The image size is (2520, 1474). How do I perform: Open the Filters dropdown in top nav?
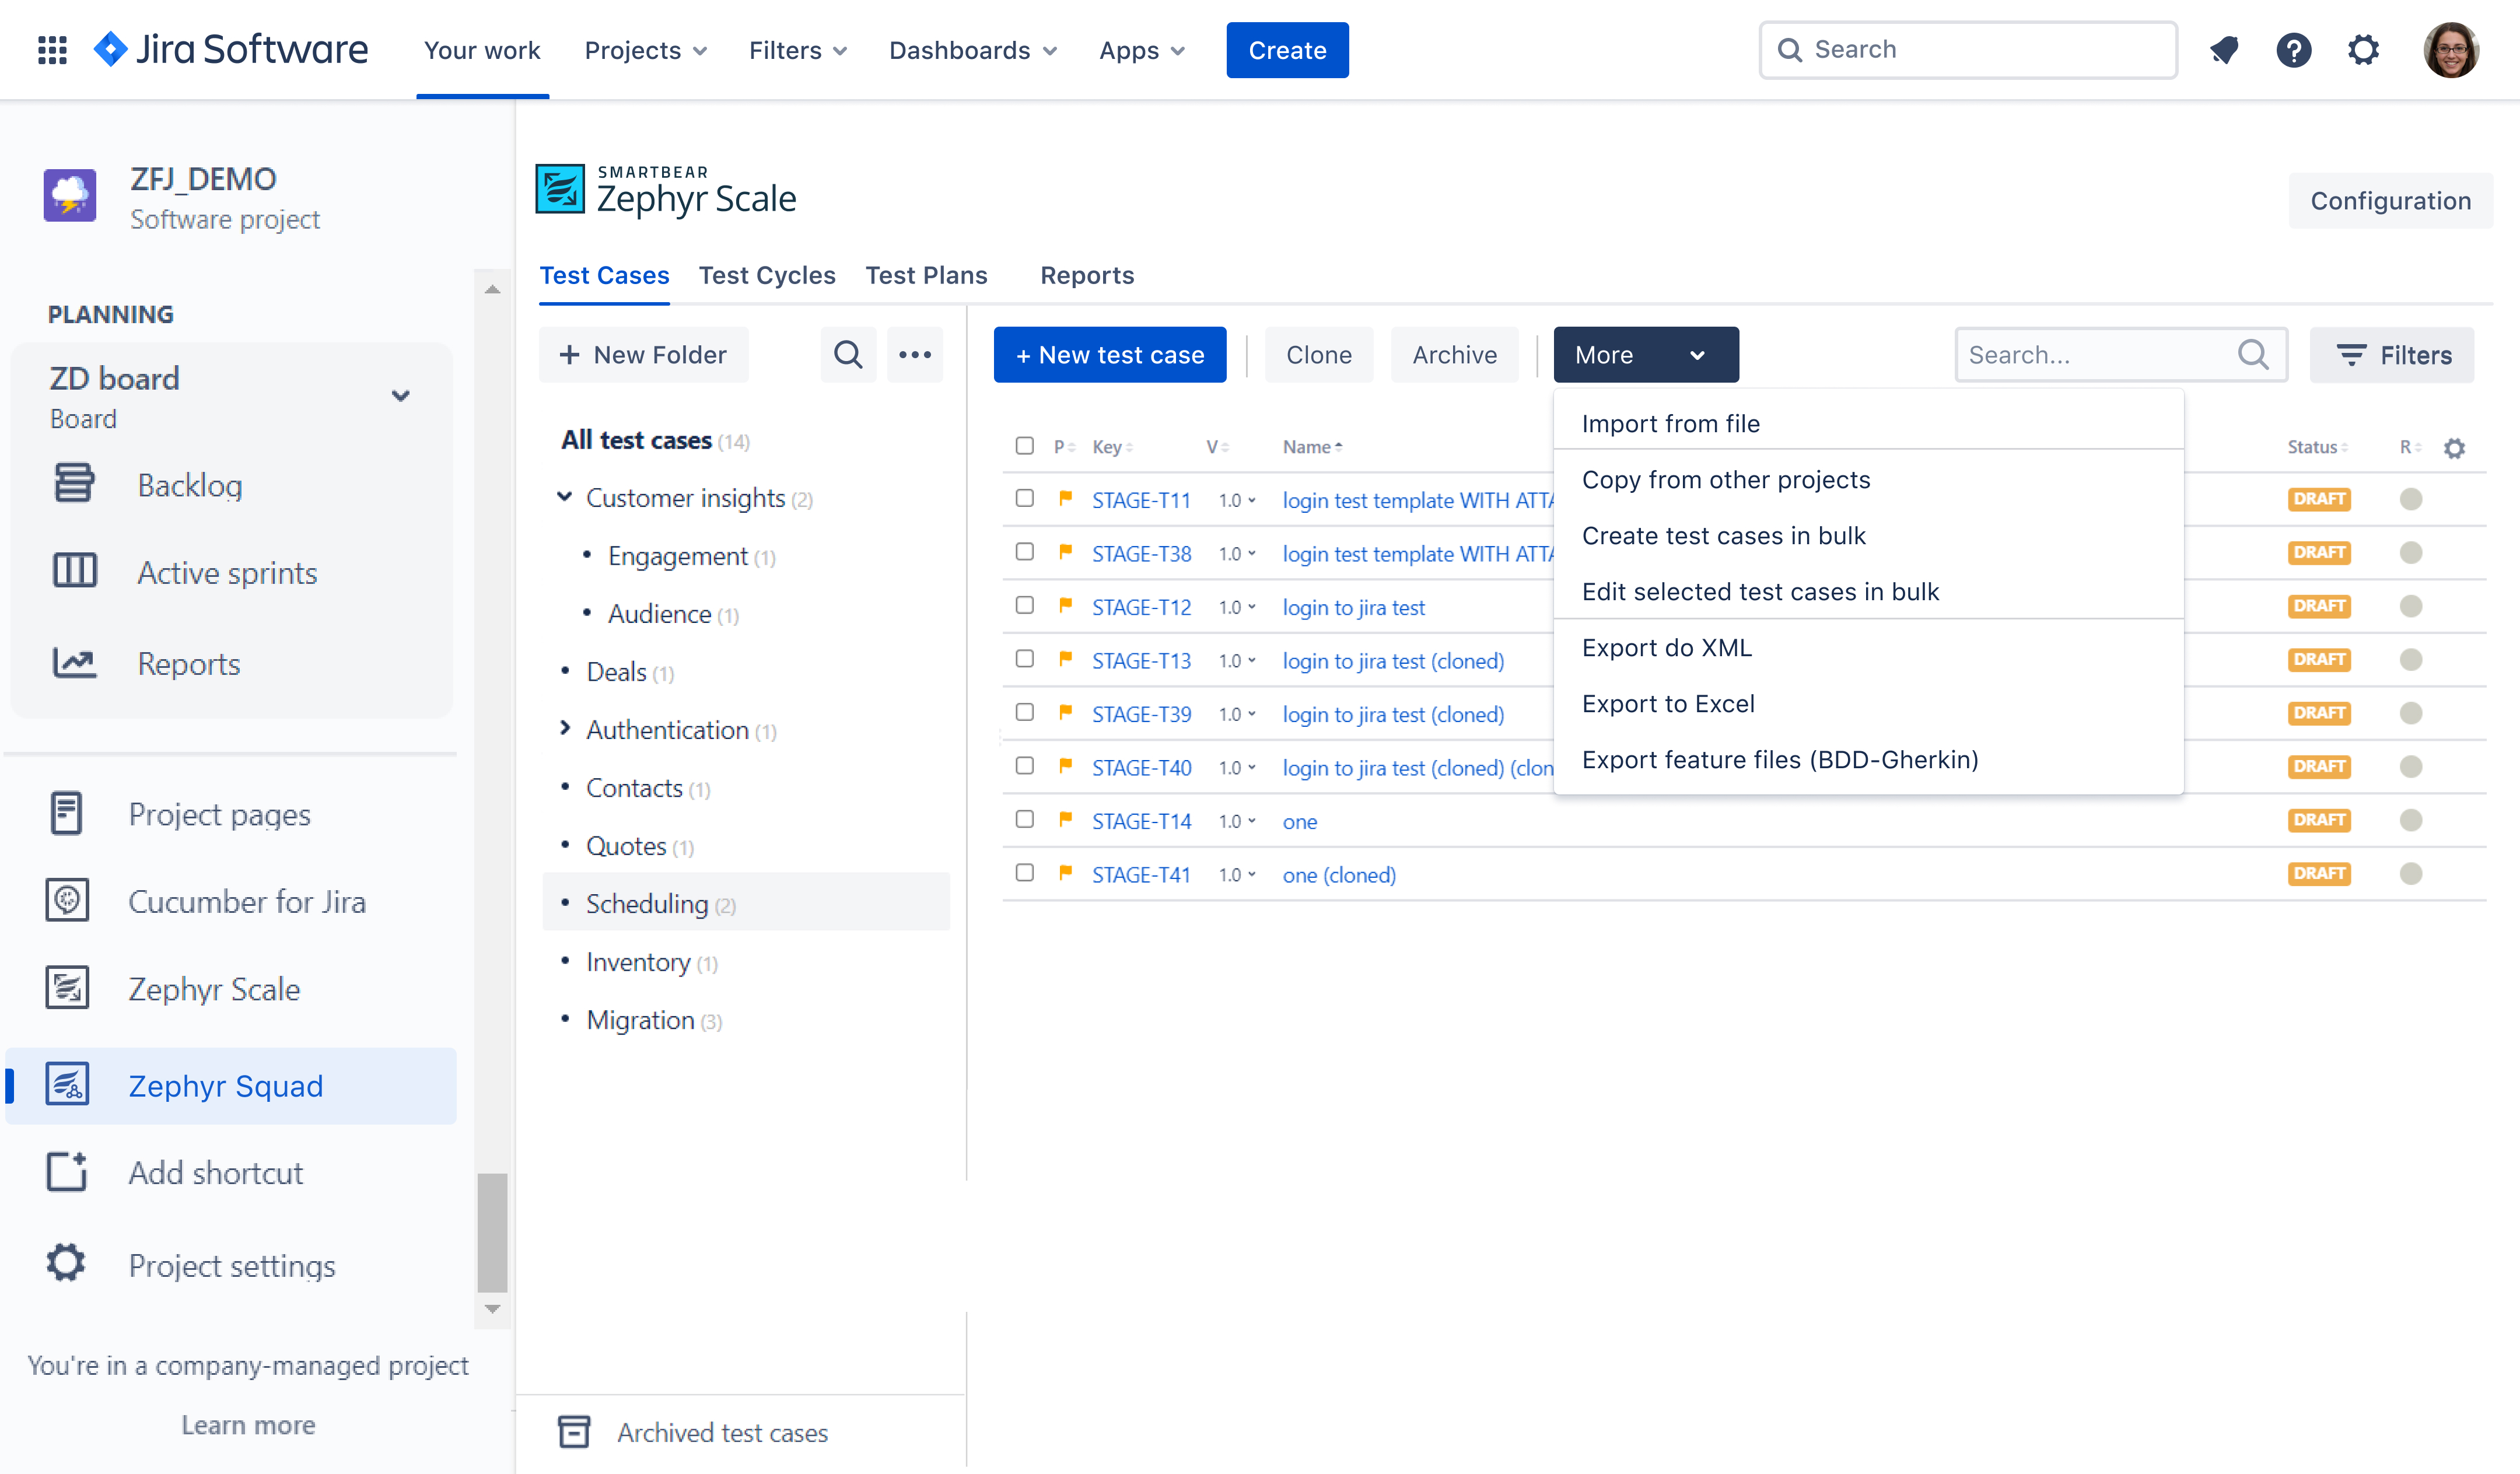[798, 50]
